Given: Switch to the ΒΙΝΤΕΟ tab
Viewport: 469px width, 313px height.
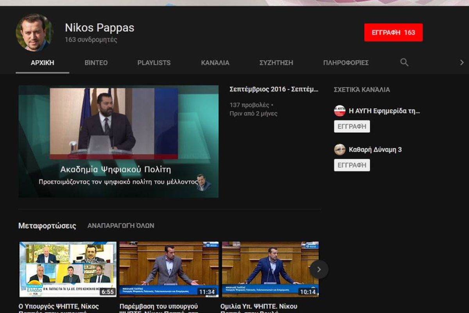Looking at the screenshot, I should [x=96, y=63].
